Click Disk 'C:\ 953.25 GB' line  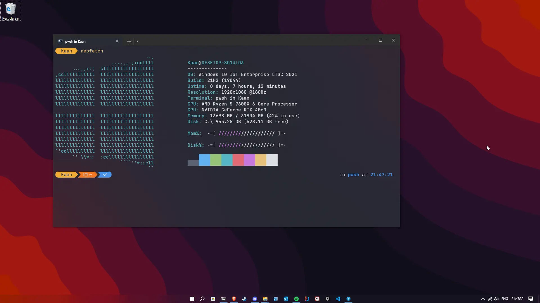(238, 122)
